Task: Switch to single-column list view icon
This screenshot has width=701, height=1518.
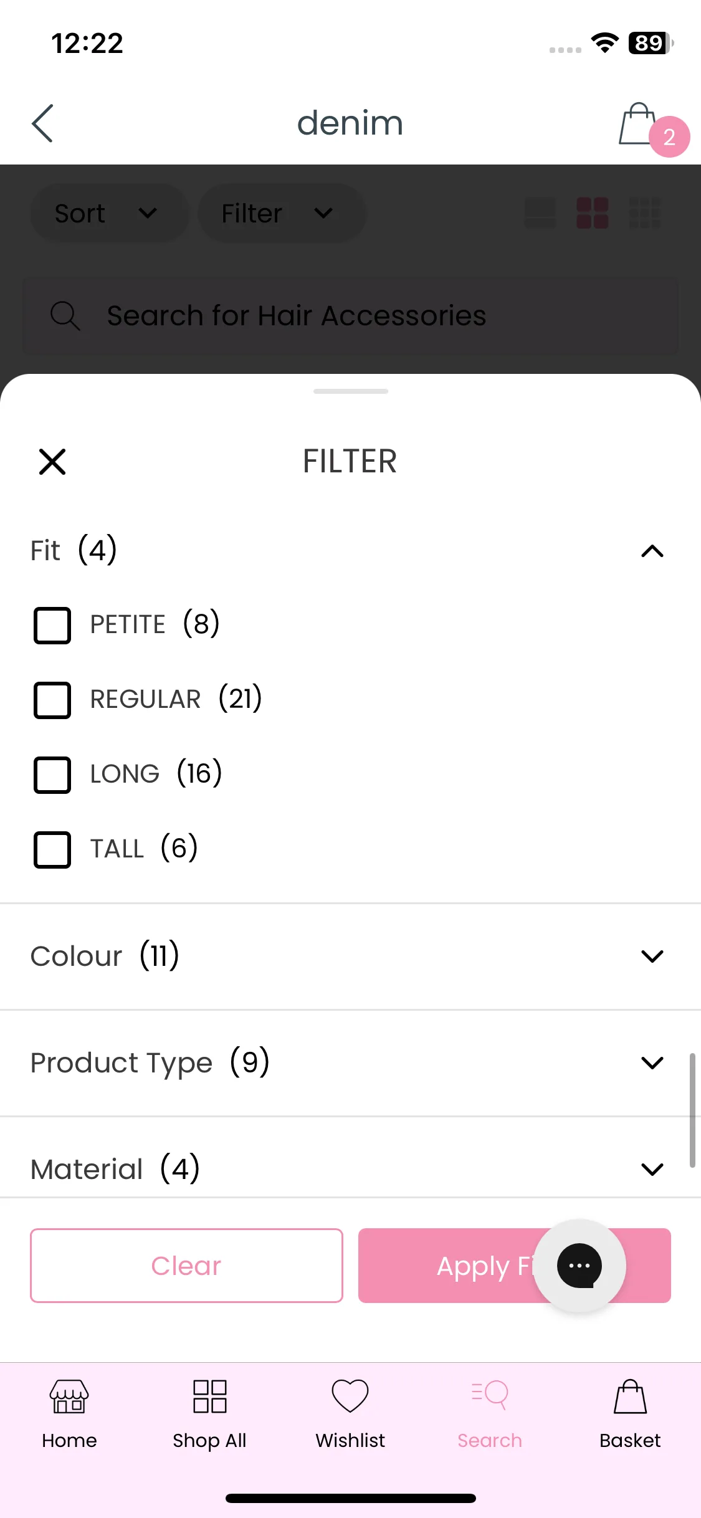Action: tap(540, 213)
